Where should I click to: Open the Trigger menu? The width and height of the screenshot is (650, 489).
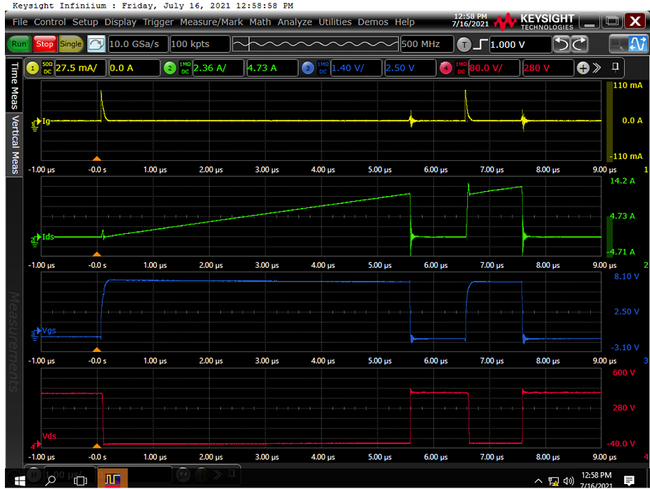click(x=158, y=22)
